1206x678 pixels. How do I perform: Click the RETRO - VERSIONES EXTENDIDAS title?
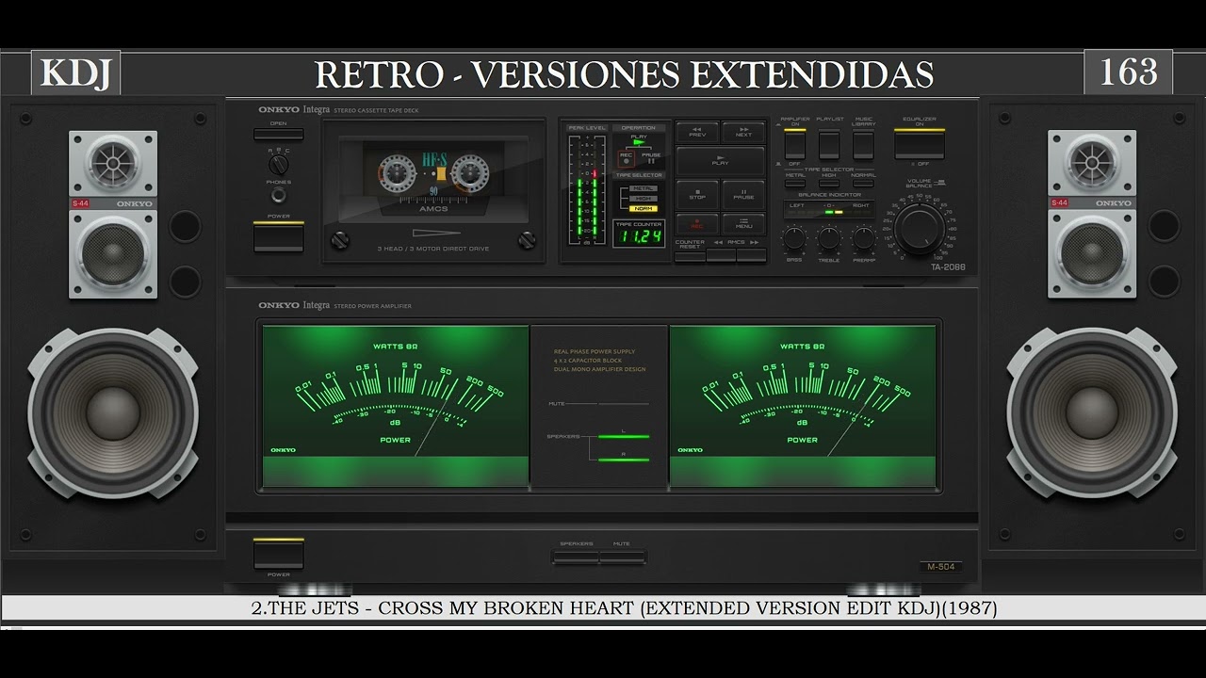[x=624, y=73]
